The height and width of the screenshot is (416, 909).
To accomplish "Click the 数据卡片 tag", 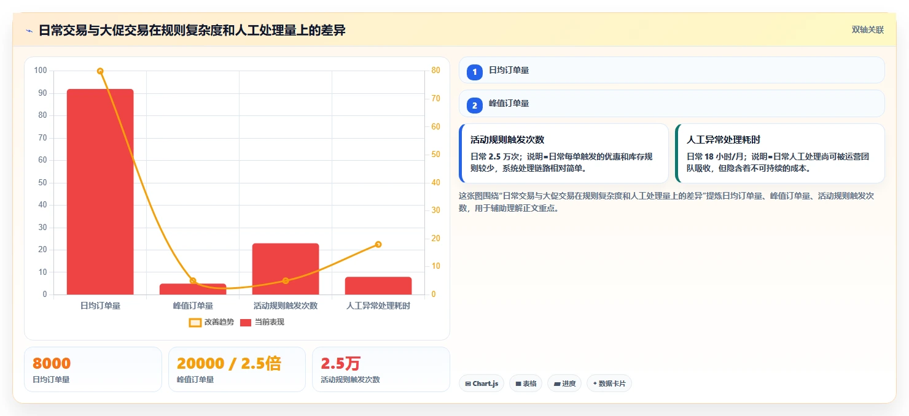I will click(609, 383).
